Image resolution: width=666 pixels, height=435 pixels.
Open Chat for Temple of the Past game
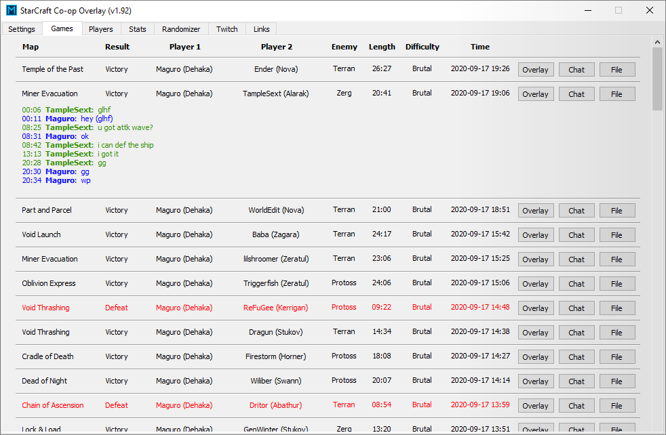click(576, 70)
